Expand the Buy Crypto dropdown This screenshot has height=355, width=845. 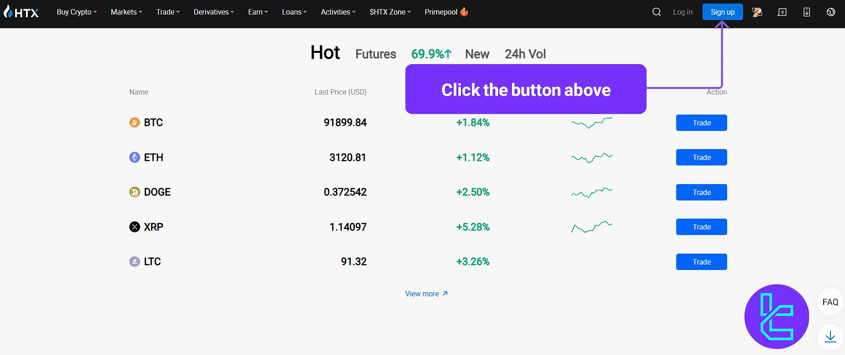point(76,12)
